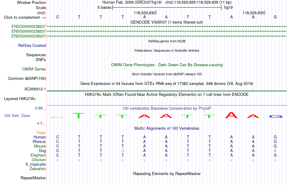
Task: Select the Window Position track label
Action: tap(31, 2)
